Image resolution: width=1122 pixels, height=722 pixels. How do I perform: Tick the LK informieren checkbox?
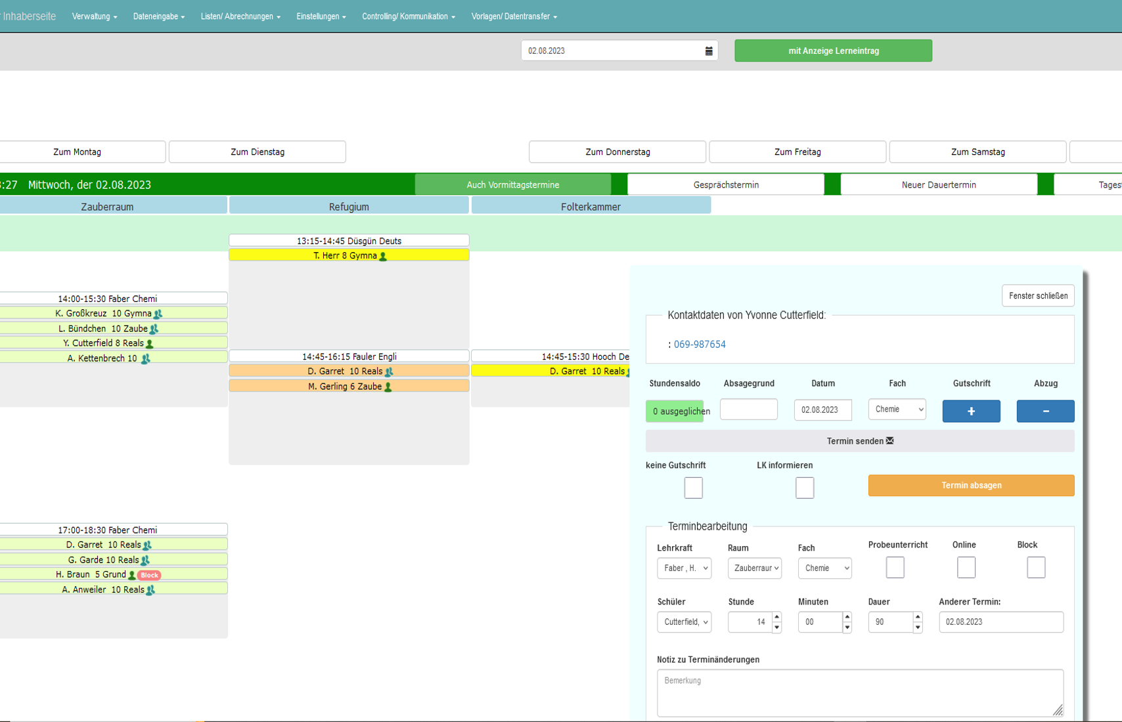click(x=804, y=488)
